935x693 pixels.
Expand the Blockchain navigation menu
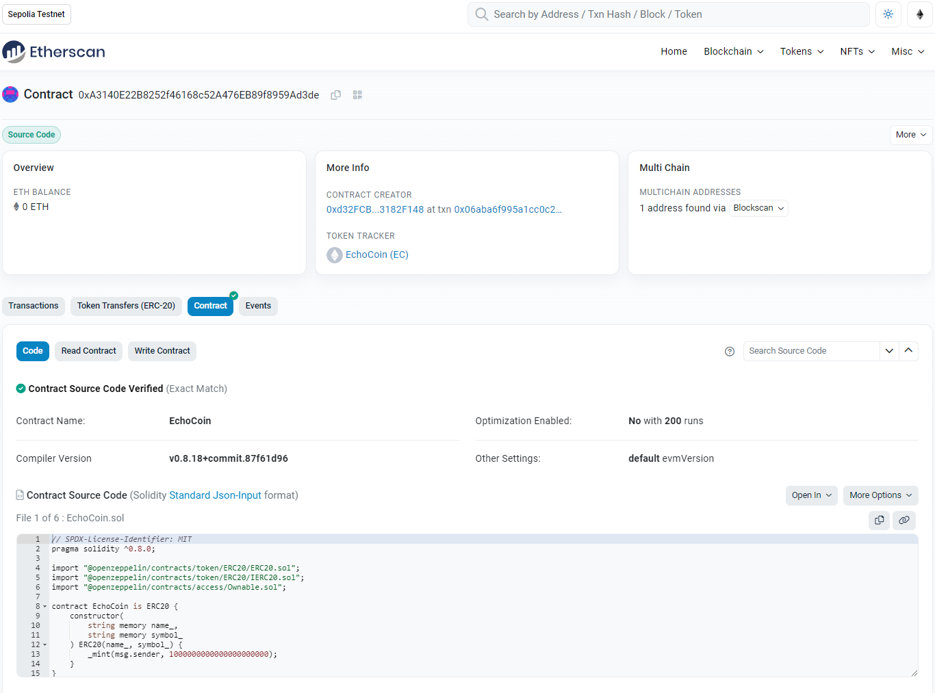click(734, 52)
